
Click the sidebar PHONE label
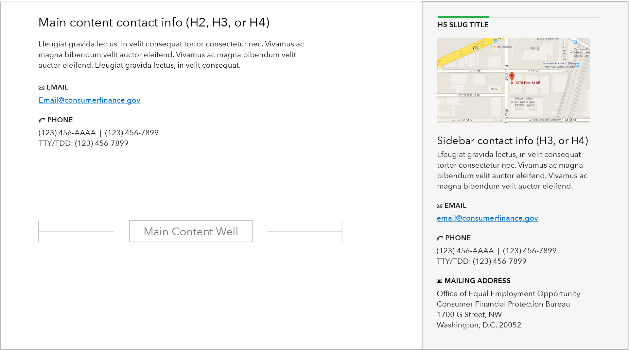click(x=458, y=238)
